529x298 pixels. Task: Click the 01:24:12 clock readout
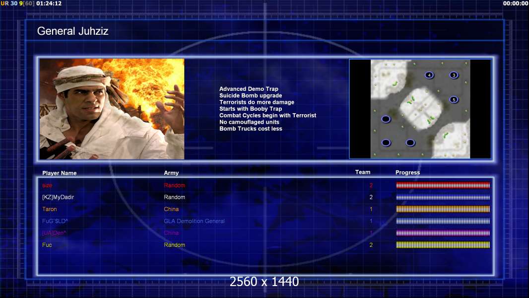tap(49, 3)
